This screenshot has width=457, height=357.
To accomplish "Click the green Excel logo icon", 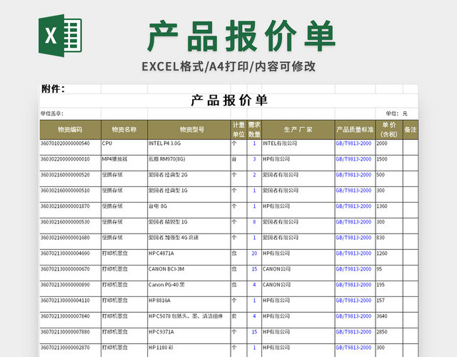I will (60, 35).
